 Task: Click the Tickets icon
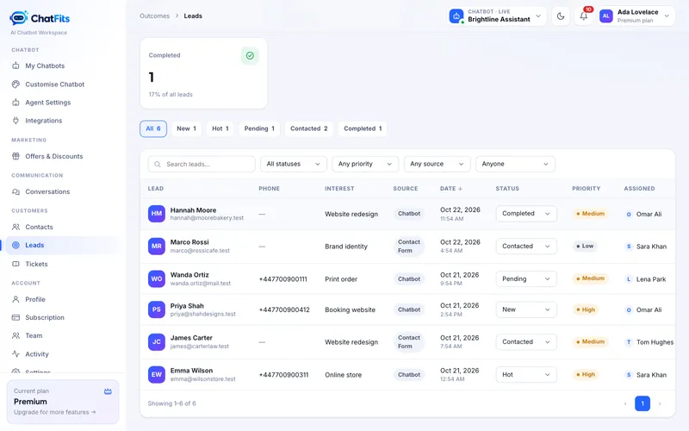[x=16, y=264]
